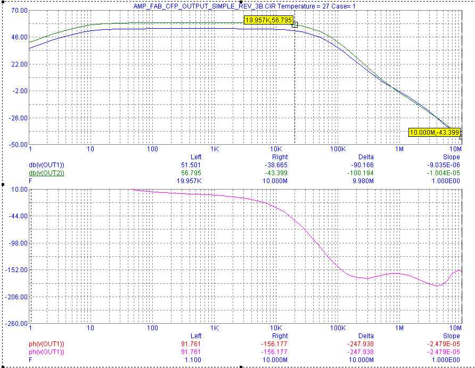Viewport: 475px width, 368px height.
Task: Click the 19.957K frequency value in F row
Action: pos(189,181)
